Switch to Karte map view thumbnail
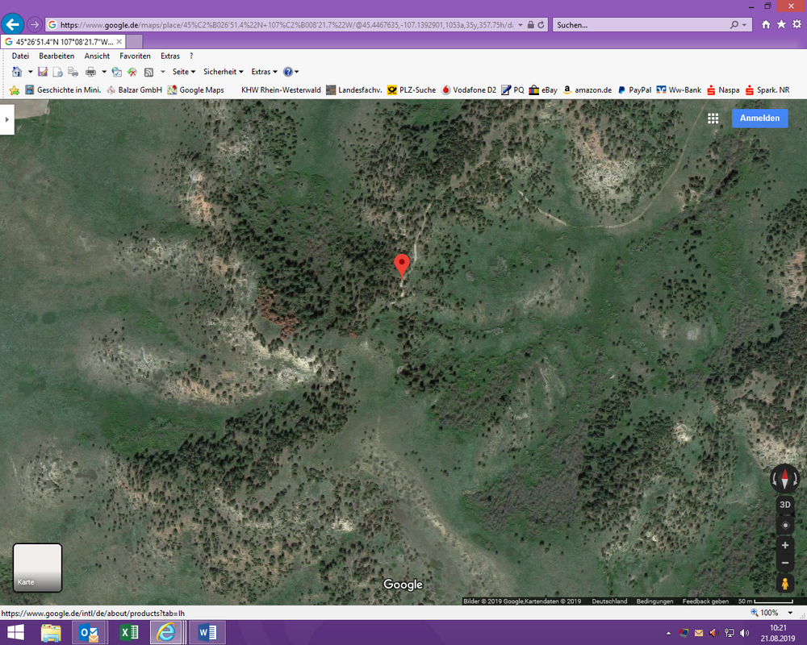 [x=38, y=568]
